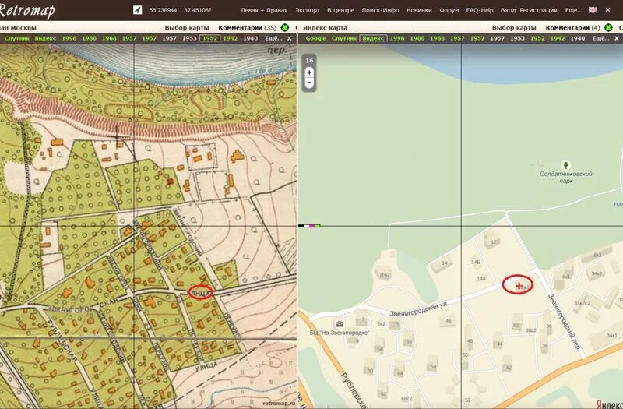
Task: Open right panel Выбор карты selector
Action: click(514, 28)
